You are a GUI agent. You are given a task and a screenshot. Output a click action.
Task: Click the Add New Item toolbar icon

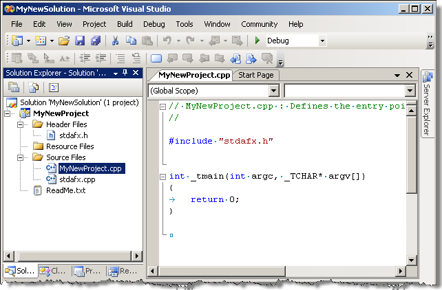coord(41,41)
